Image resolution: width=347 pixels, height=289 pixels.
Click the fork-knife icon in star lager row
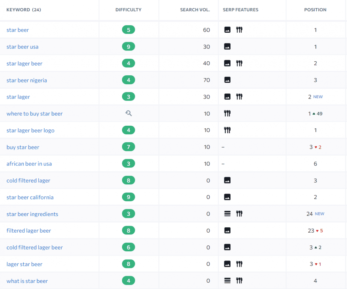[239, 97]
